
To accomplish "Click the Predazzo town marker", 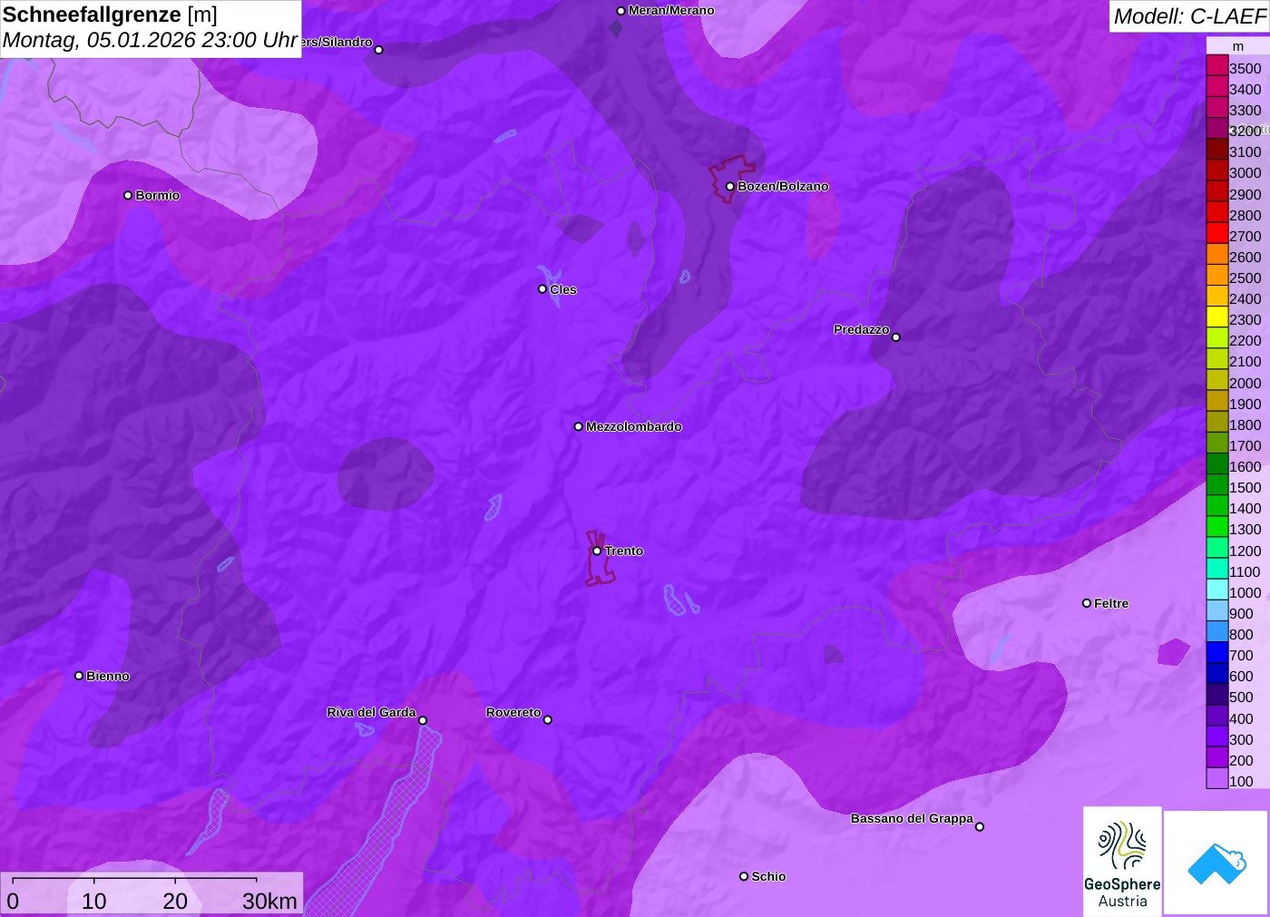I will (895, 337).
